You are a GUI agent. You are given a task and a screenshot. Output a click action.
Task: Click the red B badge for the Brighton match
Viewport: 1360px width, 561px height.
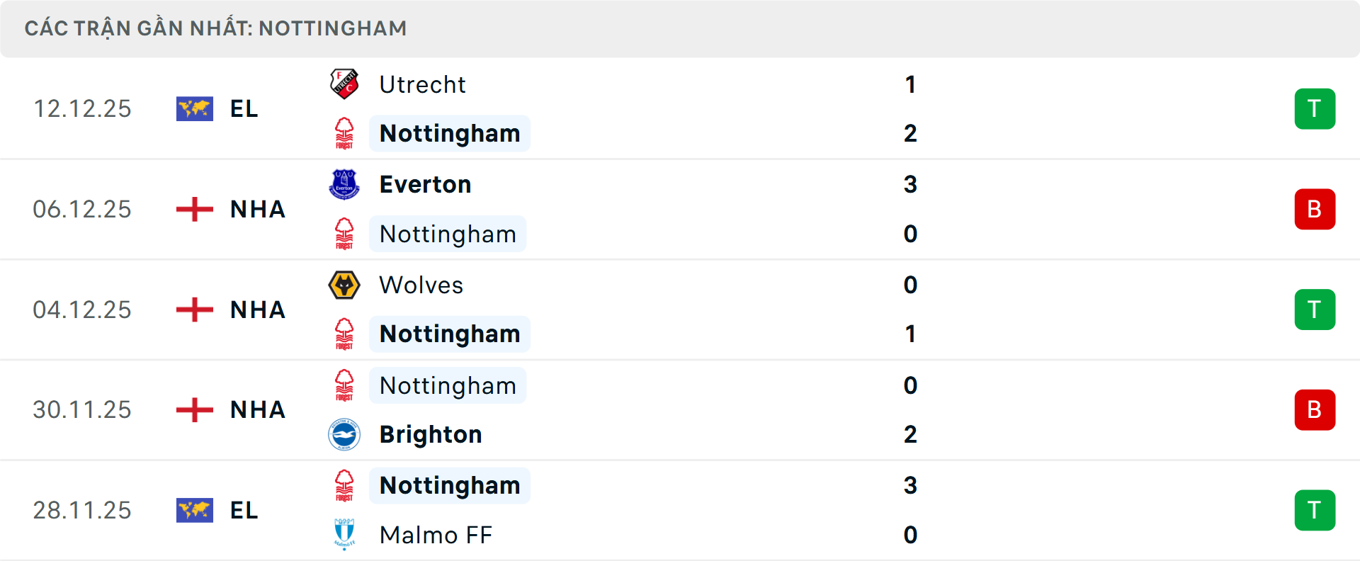(1315, 409)
